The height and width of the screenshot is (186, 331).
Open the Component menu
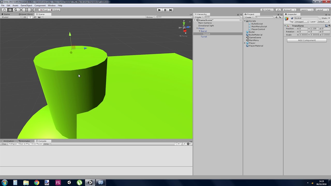[40, 5]
